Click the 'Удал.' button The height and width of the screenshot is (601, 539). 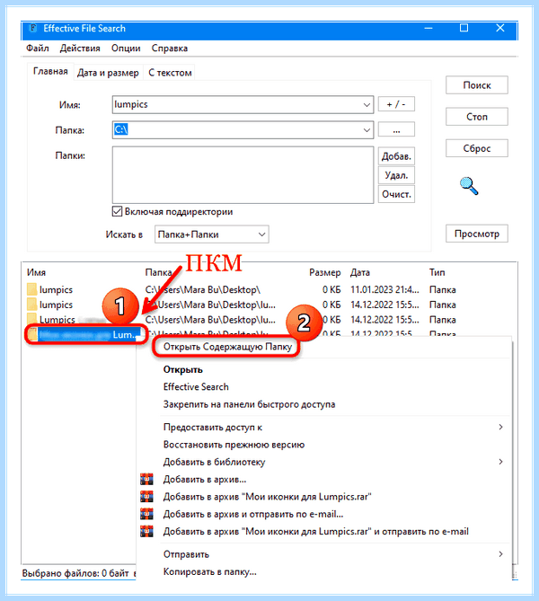click(396, 175)
